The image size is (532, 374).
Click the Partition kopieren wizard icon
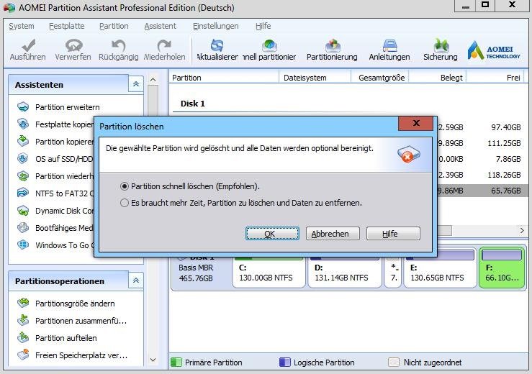point(23,141)
